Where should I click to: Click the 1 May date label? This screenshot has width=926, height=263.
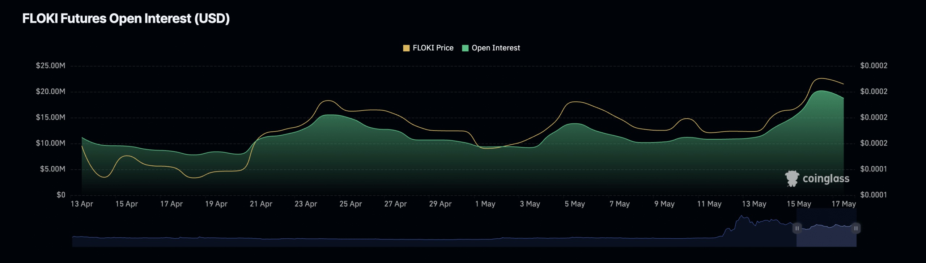click(x=485, y=204)
